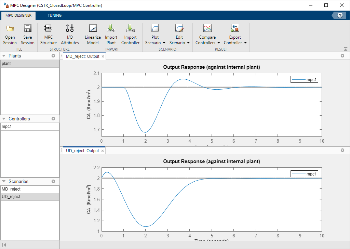This screenshot has width=350, height=249.
Task: Select the MD_reject scenario in list
Action: (x=11, y=189)
